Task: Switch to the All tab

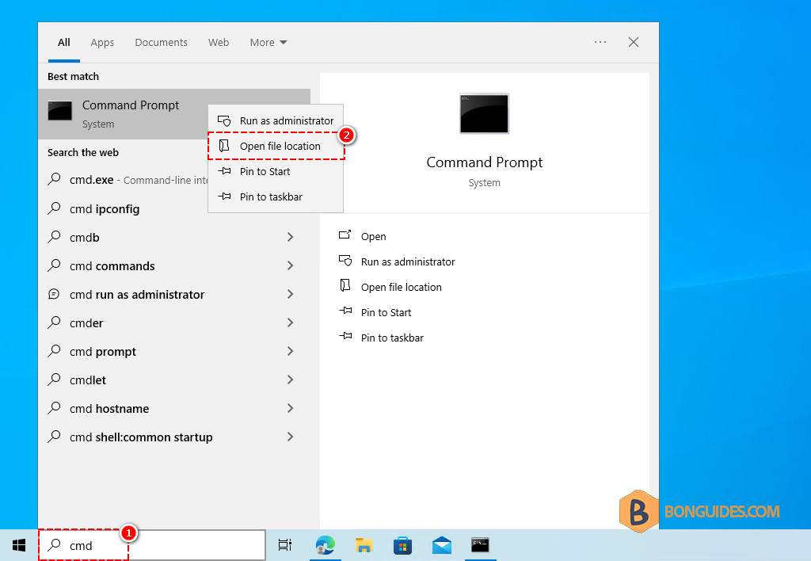Action: (x=63, y=43)
